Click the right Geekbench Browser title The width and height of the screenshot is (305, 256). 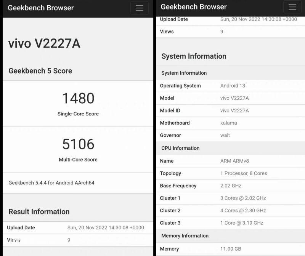coord(194,7)
